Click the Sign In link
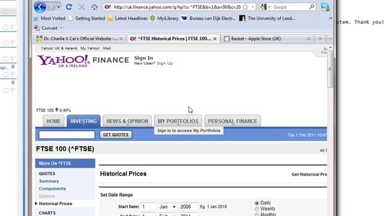This screenshot has height=216, width=384. [x=143, y=58]
